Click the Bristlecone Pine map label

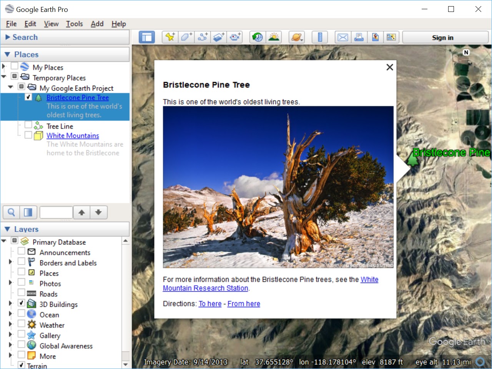point(452,153)
